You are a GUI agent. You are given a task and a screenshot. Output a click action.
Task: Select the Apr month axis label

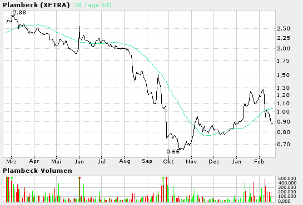(x=34, y=161)
